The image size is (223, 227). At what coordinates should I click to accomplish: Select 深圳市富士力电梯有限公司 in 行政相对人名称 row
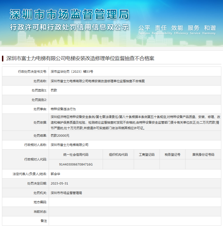click(70, 145)
